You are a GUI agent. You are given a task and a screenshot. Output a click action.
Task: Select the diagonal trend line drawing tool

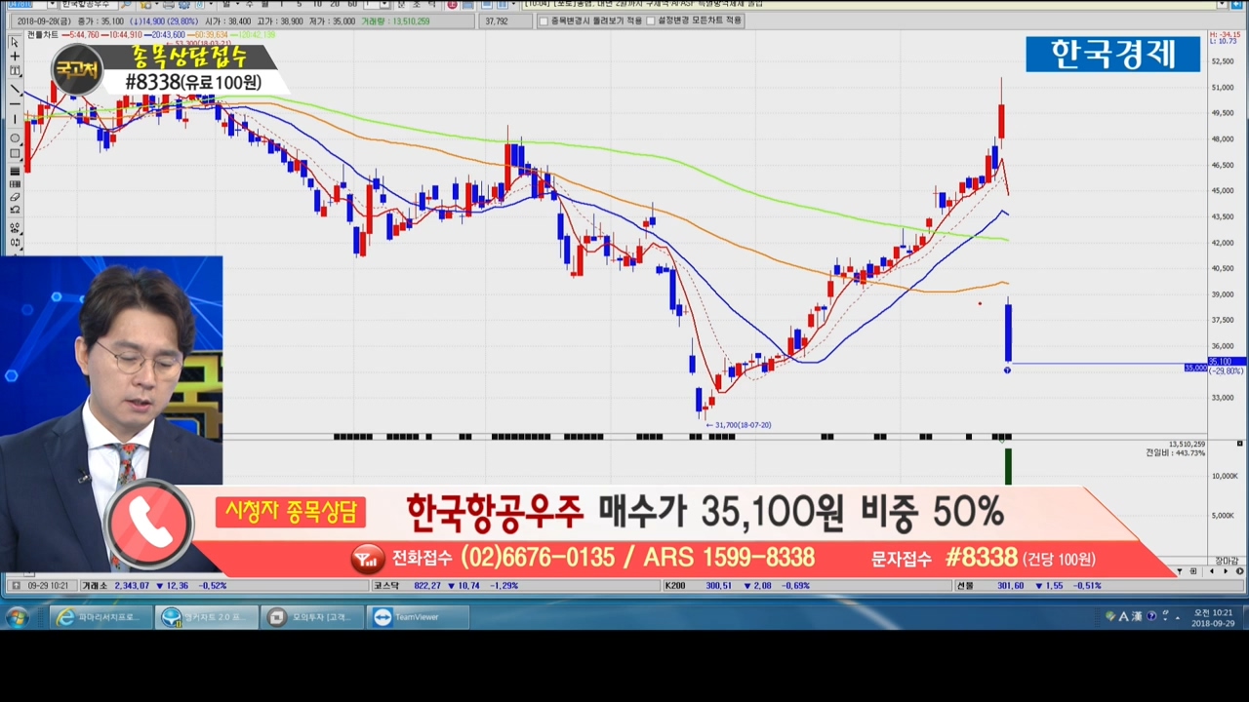tap(15, 89)
